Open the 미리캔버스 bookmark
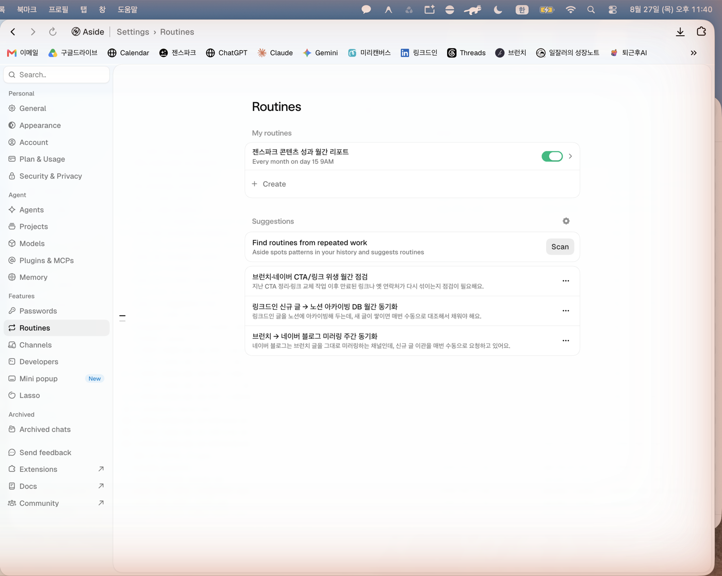The height and width of the screenshot is (576, 722). (x=369, y=53)
